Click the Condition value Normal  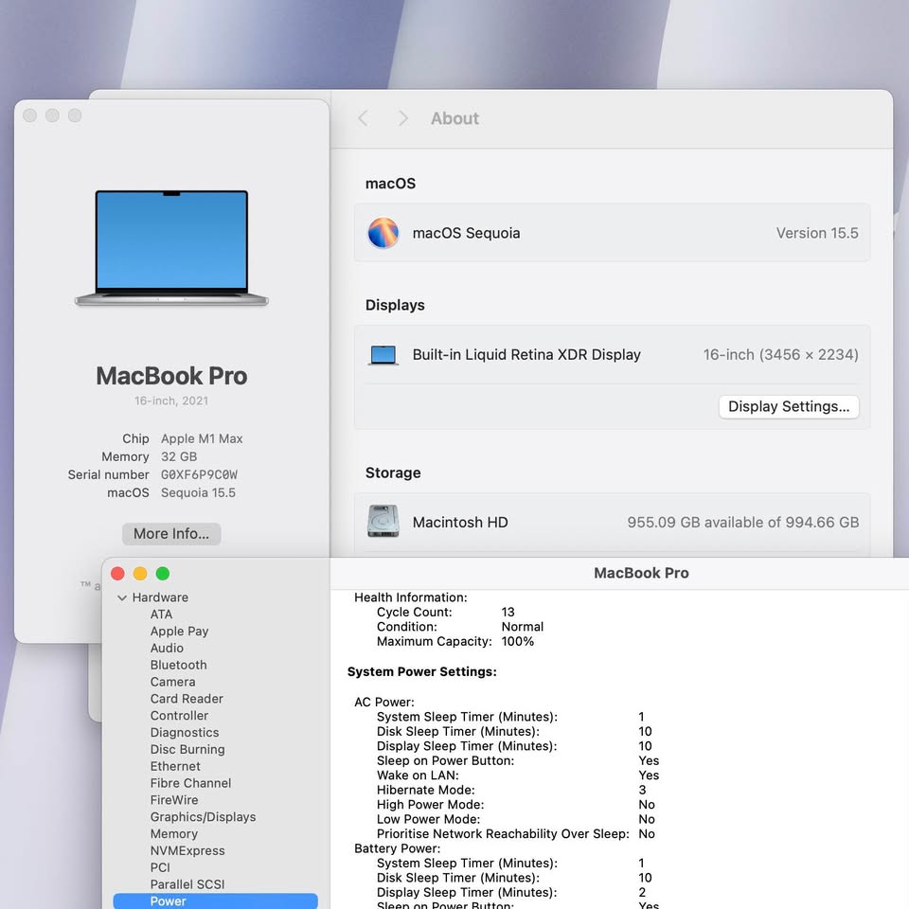point(523,627)
